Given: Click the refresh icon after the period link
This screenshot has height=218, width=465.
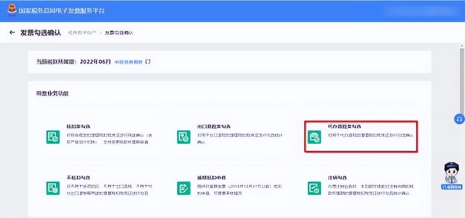Looking at the screenshot, I should coord(148,62).
